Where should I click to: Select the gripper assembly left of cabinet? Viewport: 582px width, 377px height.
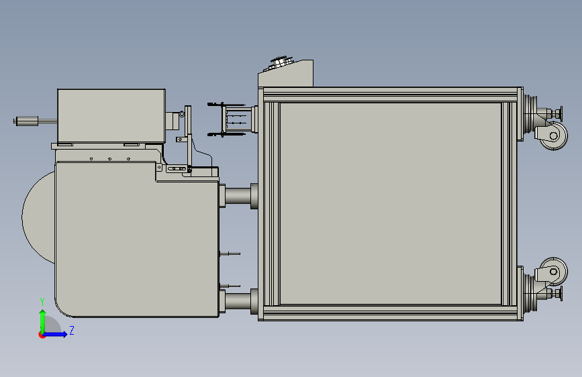(x=232, y=119)
